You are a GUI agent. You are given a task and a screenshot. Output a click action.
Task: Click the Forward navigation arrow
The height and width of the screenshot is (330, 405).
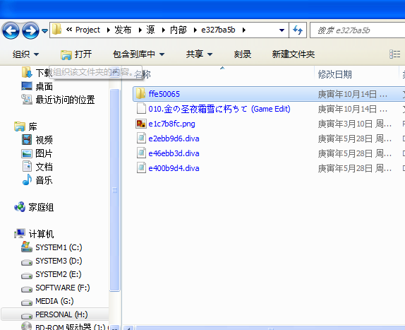click(30, 31)
